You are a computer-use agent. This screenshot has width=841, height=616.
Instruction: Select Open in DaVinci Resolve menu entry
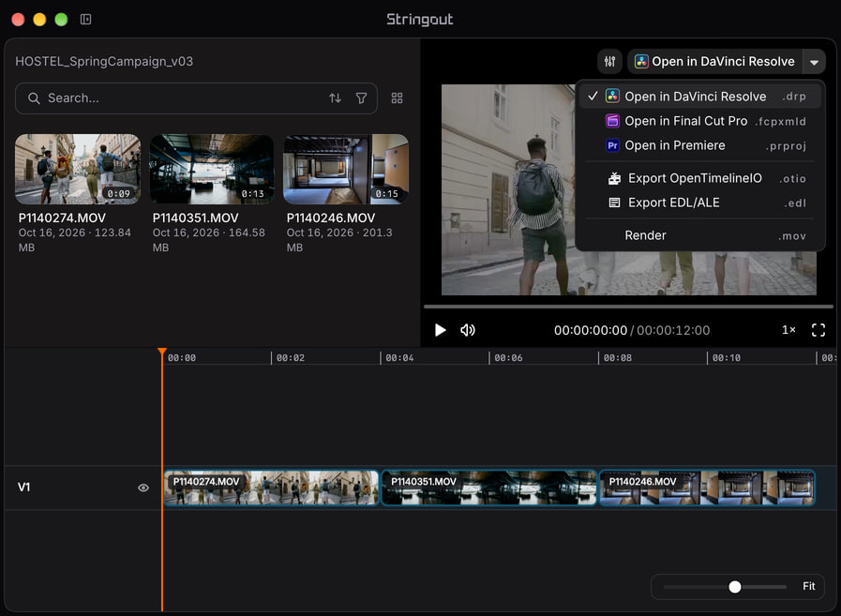point(700,96)
